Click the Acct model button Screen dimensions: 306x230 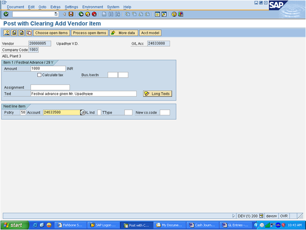click(x=150, y=33)
